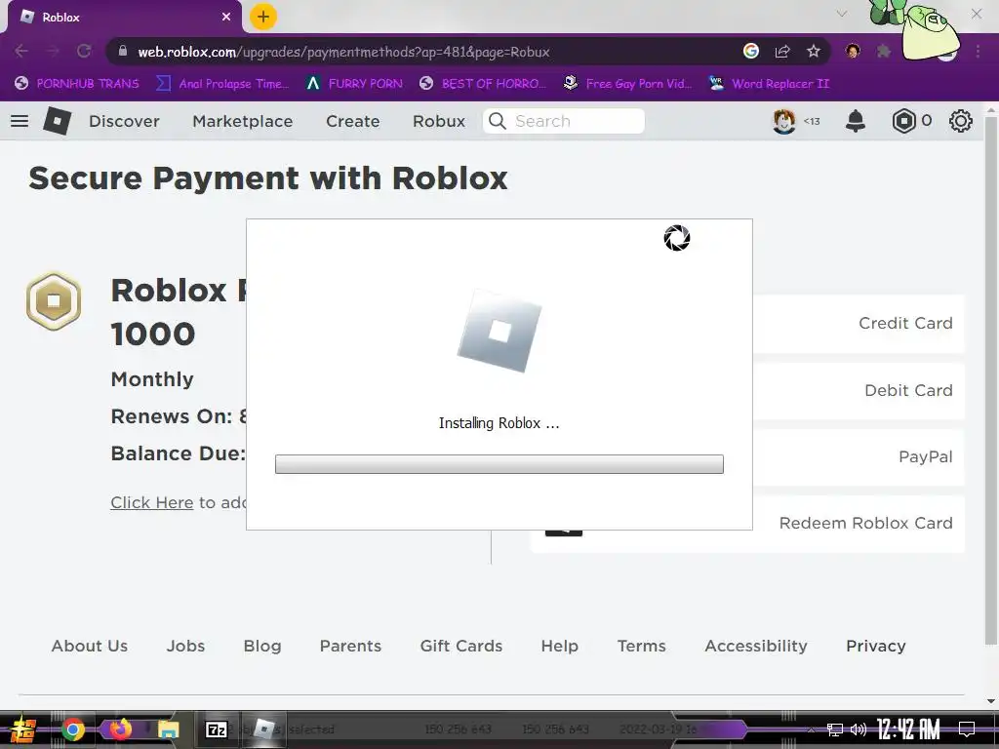Viewport: 999px width, 749px height.
Task: Click the volume speaker tray icon
Action: (x=859, y=729)
